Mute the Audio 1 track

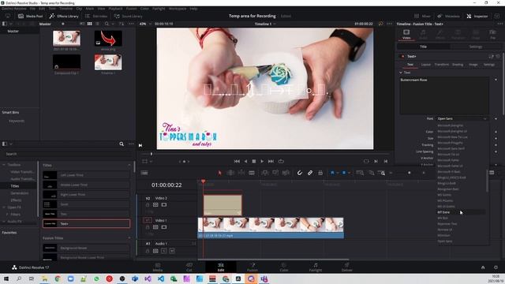coord(172,251)
